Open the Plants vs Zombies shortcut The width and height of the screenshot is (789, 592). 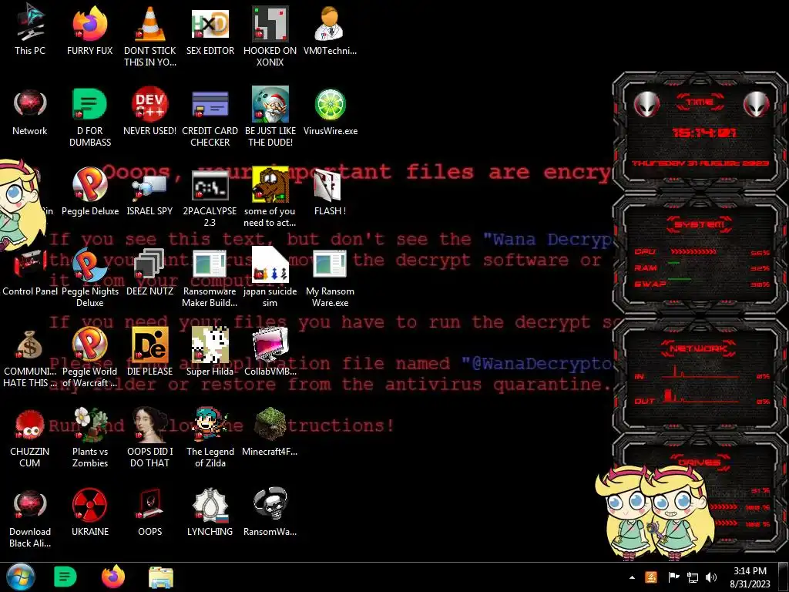(x=90, y=437)
